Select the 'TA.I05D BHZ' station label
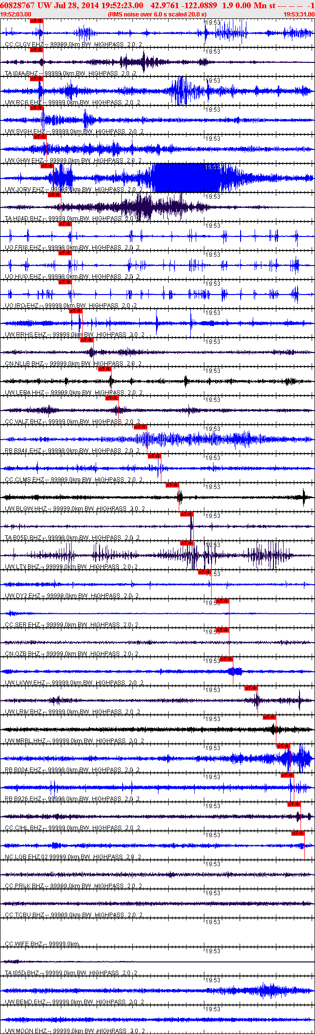This screenshot has width=315, height=1034. click(22, 973)
